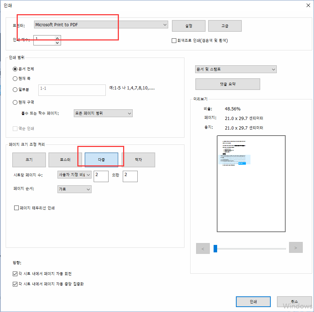Click the page range input field

pos(72,90)
